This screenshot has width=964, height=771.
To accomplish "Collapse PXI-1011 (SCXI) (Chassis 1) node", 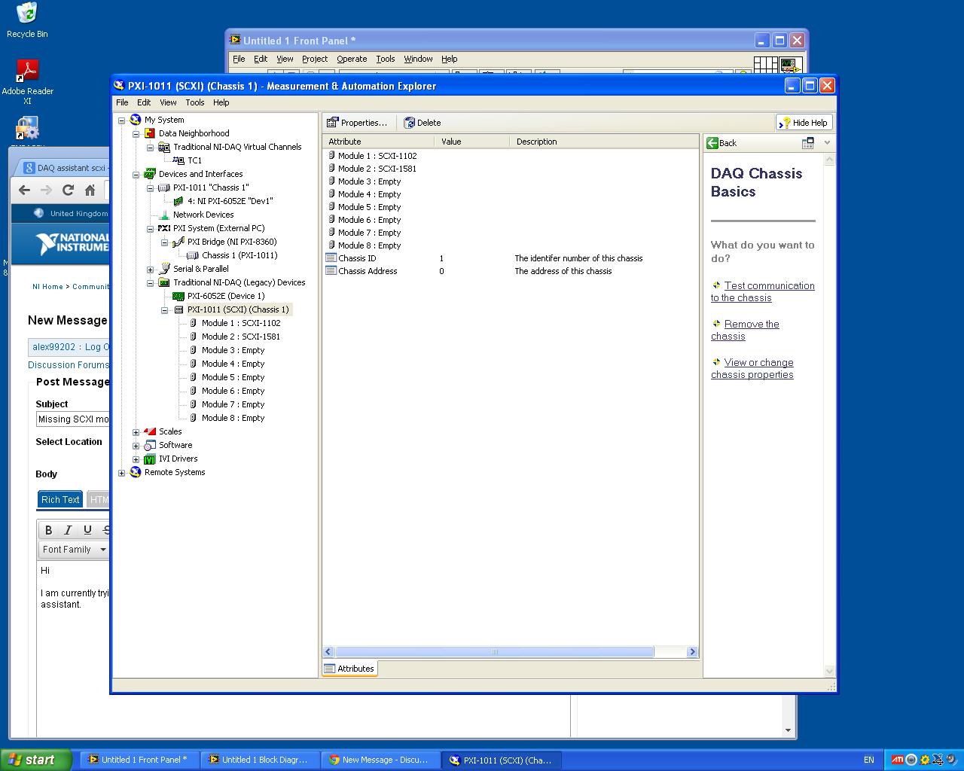I will tap(164, 309).
